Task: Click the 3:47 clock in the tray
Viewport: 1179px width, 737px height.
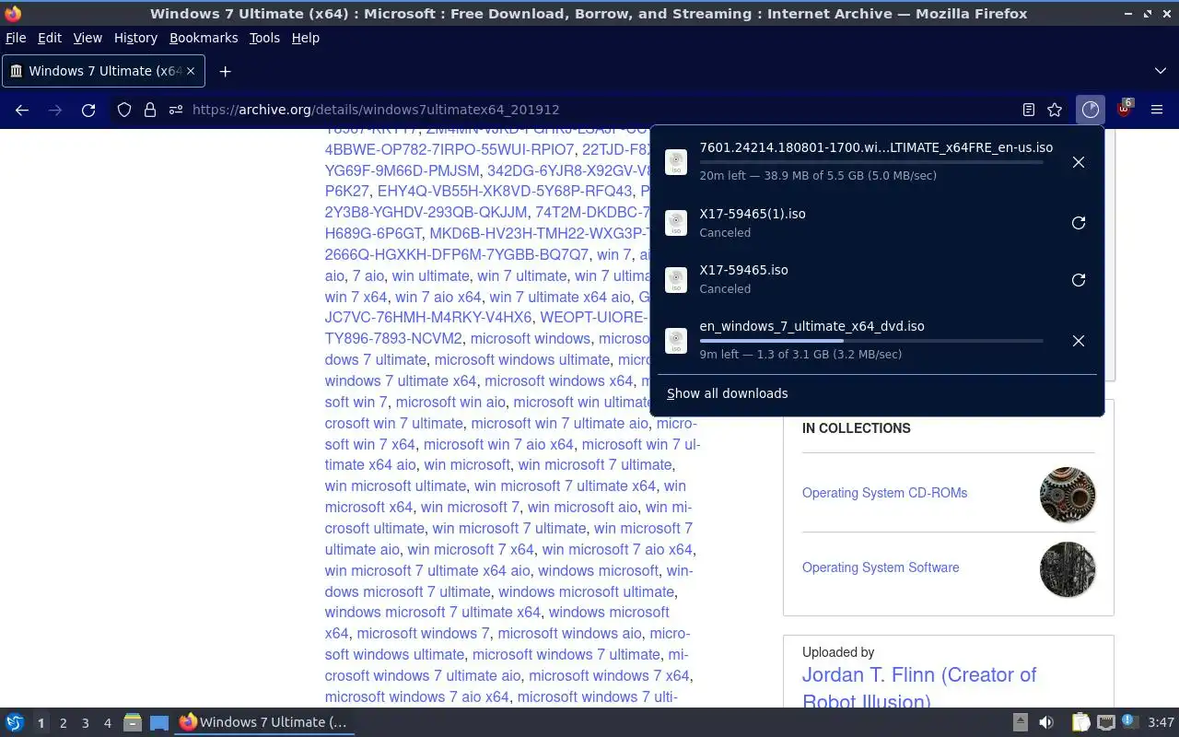Action: point(1161,722)
